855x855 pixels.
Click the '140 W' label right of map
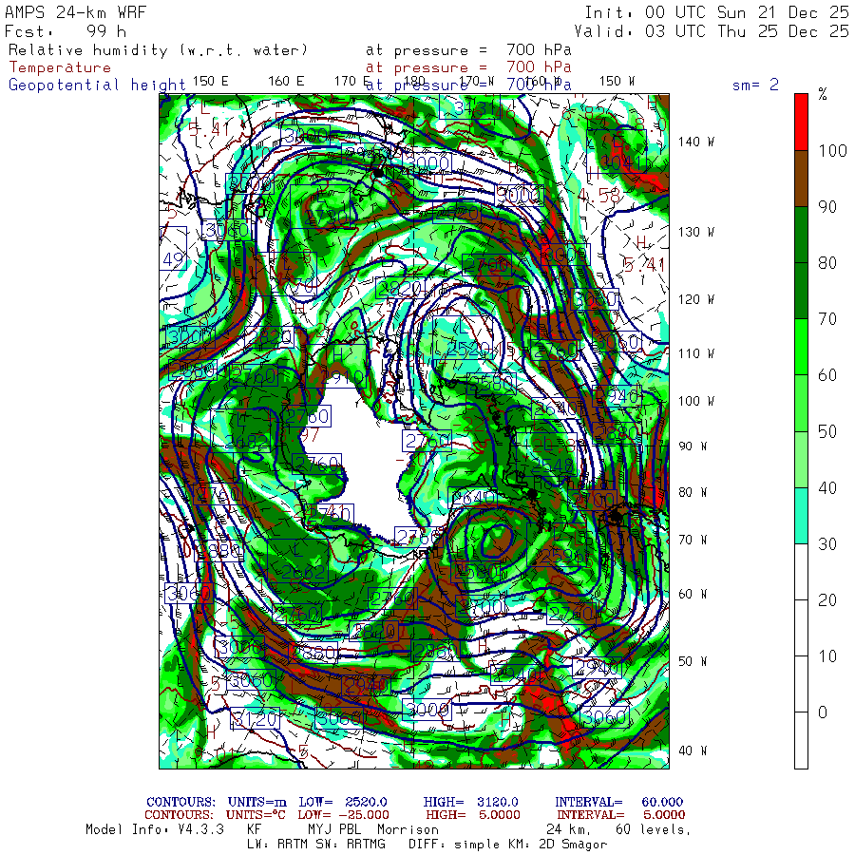pyautogui.click(x=696, y=142)
